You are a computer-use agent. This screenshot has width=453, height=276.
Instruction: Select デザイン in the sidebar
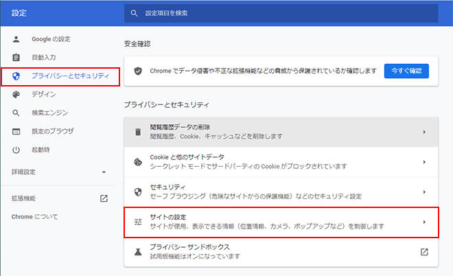click(x=44, y=94)
